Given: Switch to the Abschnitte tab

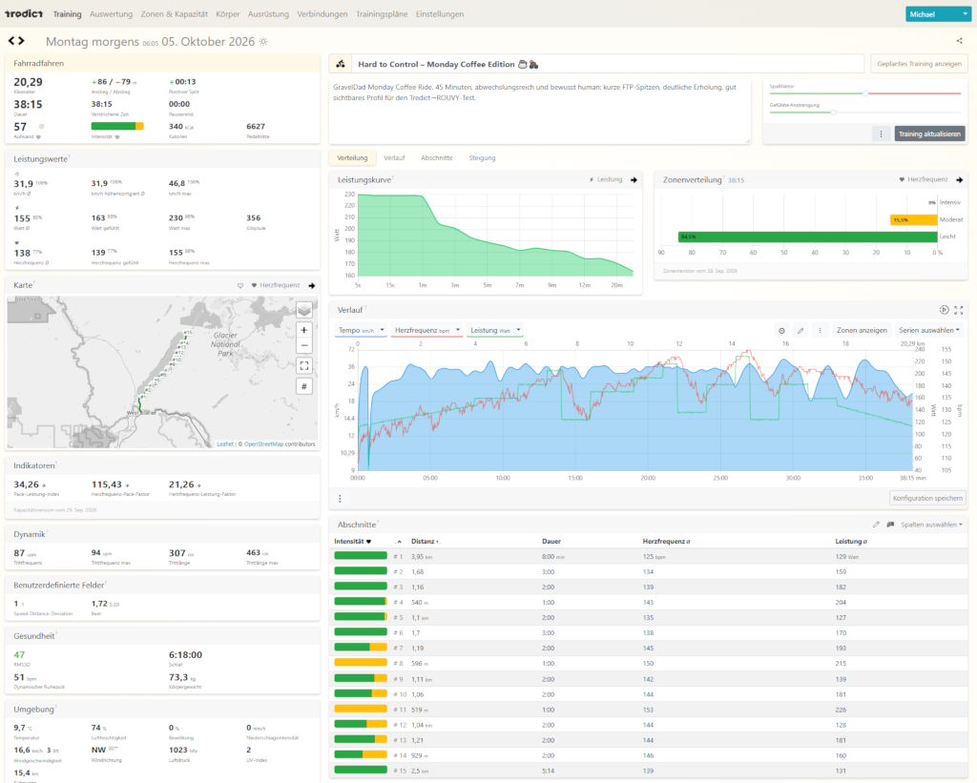Looking at the screenshot, I should click(436, 157).
